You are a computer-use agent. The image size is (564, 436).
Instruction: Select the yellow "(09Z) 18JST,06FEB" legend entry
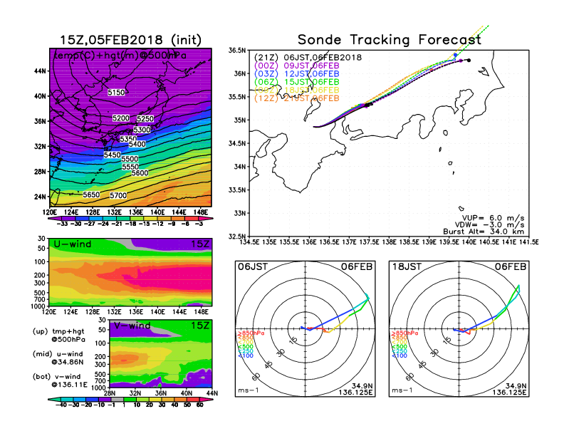click(297, 90)
